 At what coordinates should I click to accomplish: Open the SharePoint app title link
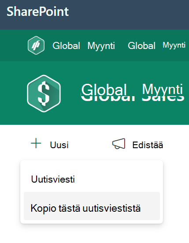click(x=37, y=11)
